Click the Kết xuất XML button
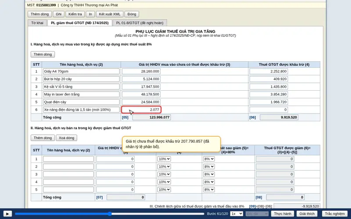This screenshot has width=351, height=219. click(x=110, y=14)
